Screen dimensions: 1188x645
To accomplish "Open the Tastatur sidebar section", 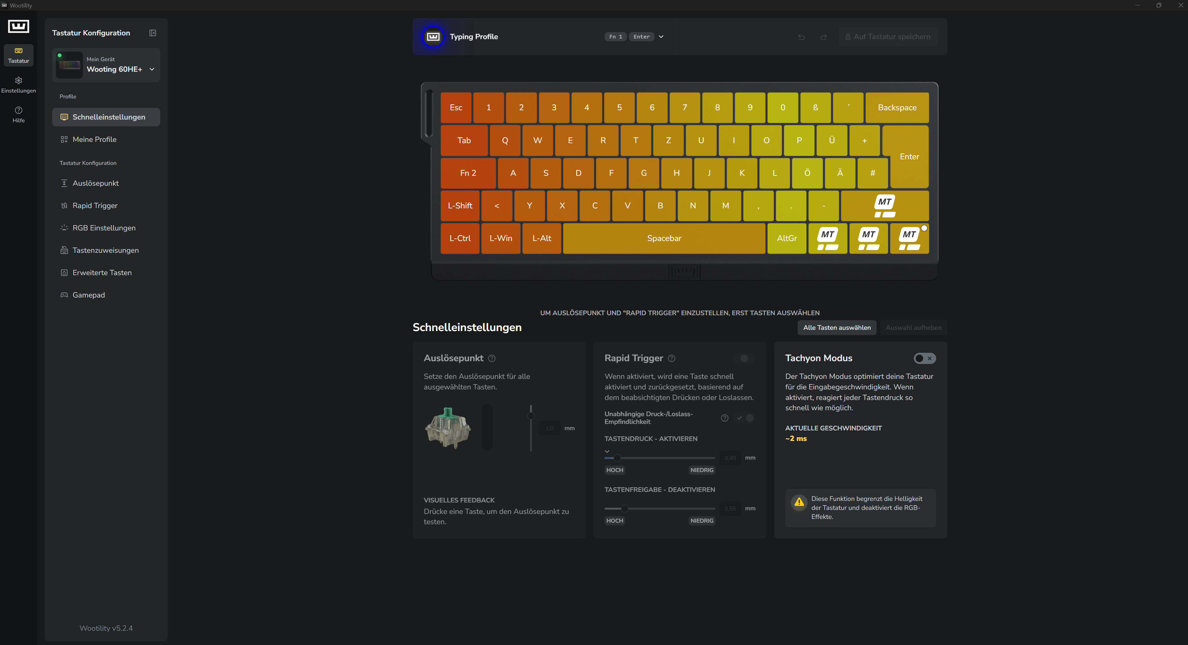I will click(18, 55).
